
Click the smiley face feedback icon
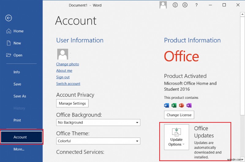[x=175, y=5]
